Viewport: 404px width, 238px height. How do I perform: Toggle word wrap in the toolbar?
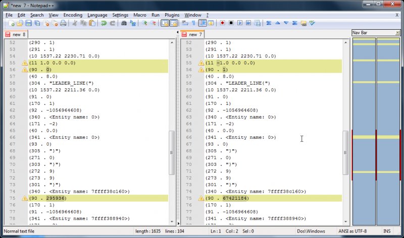pos(185,23)
